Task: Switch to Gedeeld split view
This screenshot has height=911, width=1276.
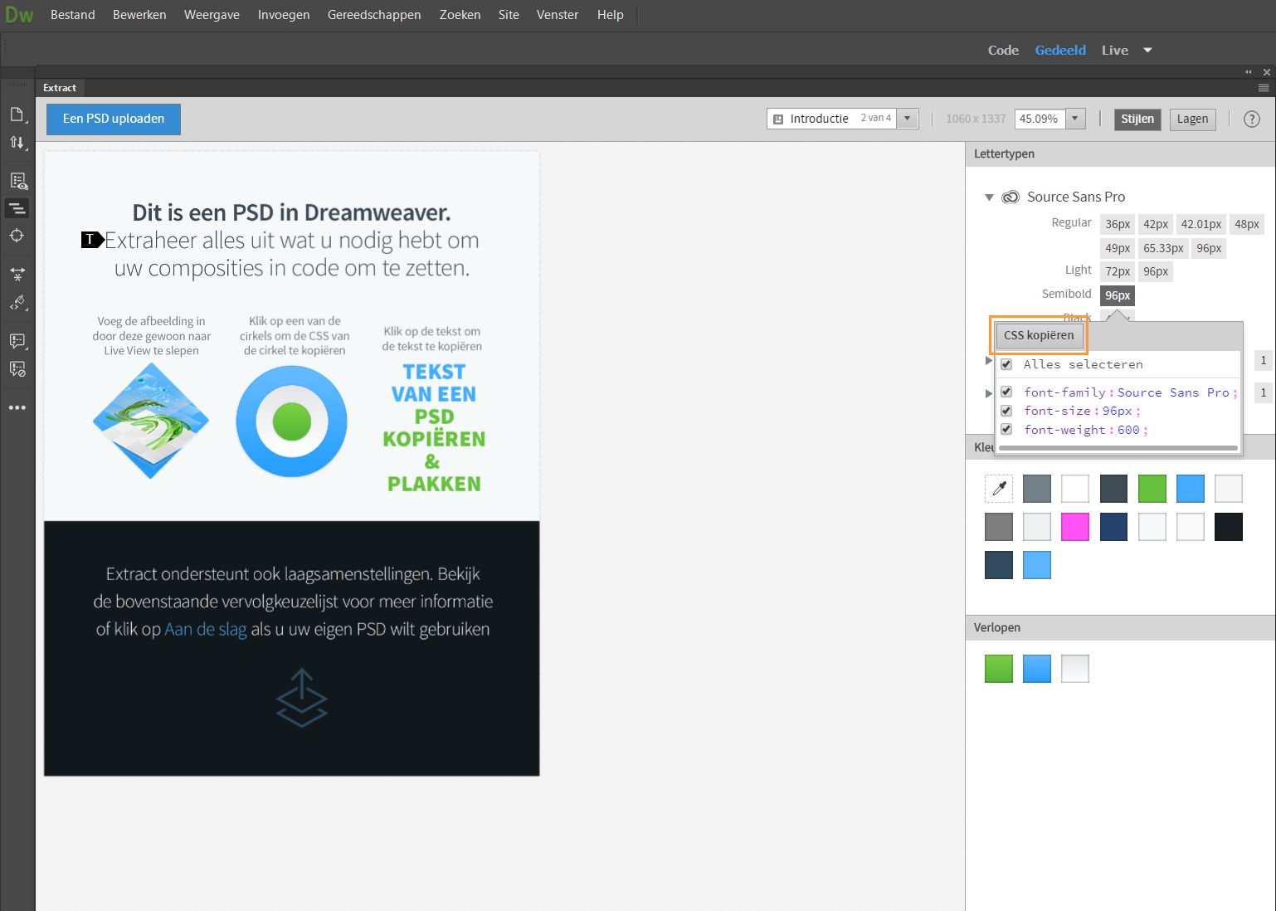Action: (1060, 51)
